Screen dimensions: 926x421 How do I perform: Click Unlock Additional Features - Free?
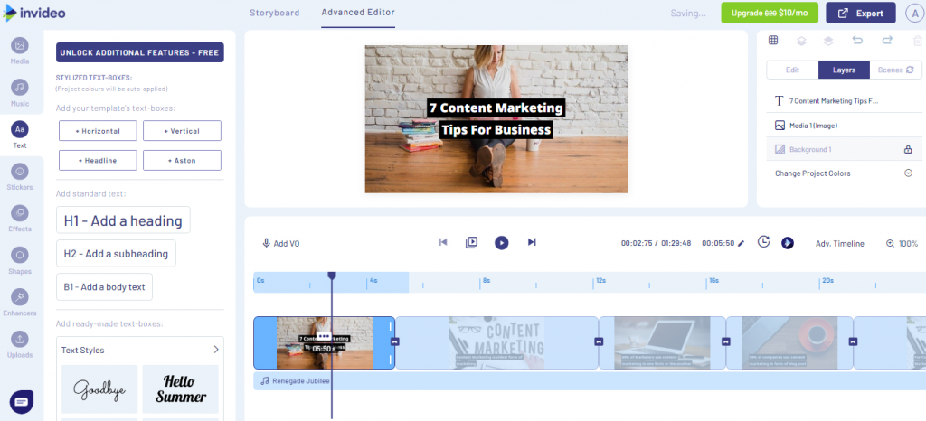click(140, 52)
